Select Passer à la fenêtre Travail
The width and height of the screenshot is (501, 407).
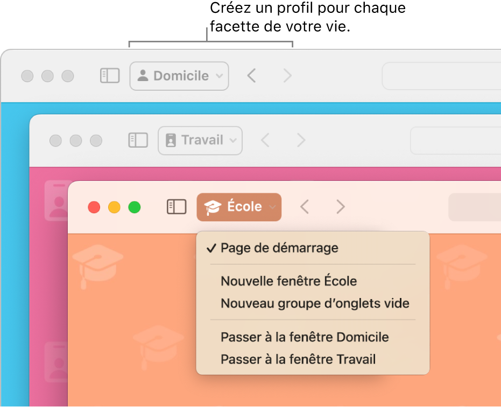tap(298, 359)
